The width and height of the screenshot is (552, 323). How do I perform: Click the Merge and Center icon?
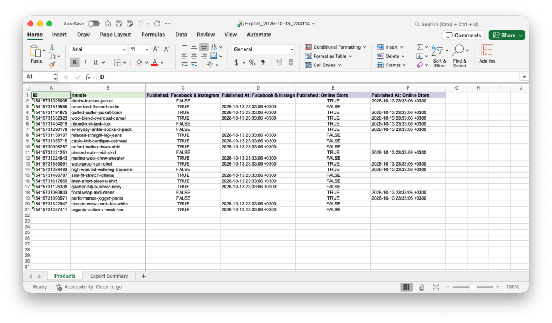click(x=213, y=56)
